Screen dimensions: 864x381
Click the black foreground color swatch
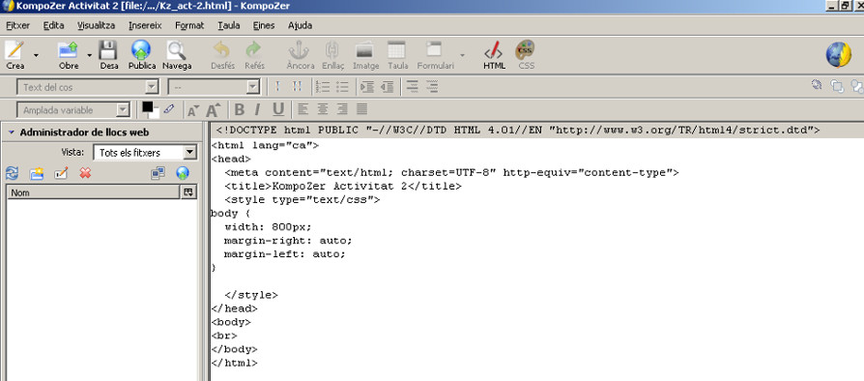147,107
